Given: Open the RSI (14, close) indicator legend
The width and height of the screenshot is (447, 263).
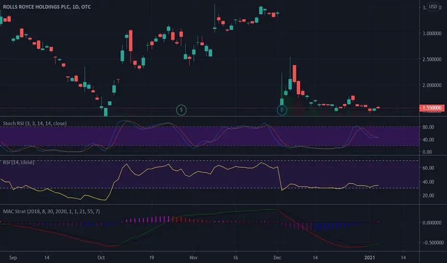Looking at the screenshot, I should [x=19, y=162].
